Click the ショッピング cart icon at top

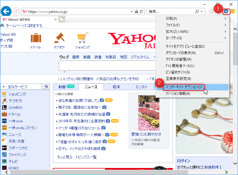coord(82,38)
